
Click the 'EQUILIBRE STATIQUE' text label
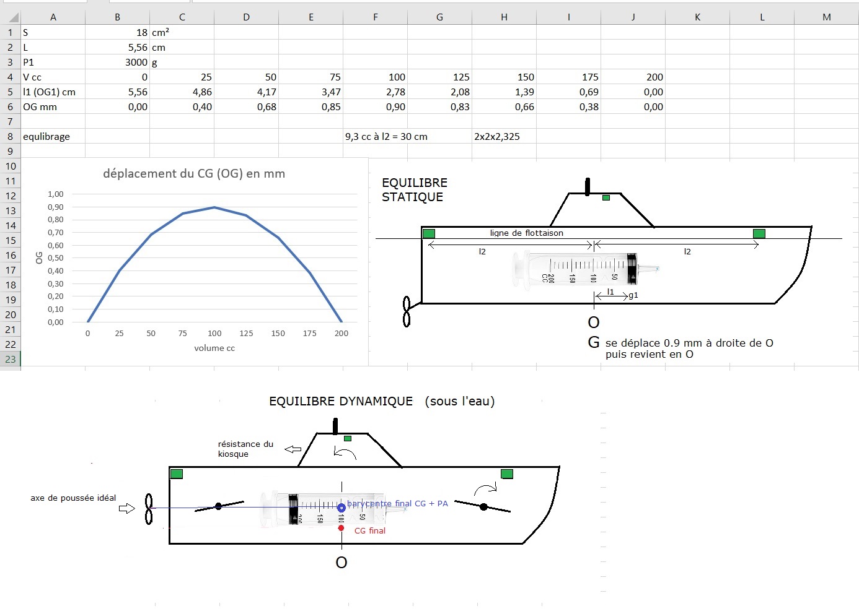tap(414, 190)
